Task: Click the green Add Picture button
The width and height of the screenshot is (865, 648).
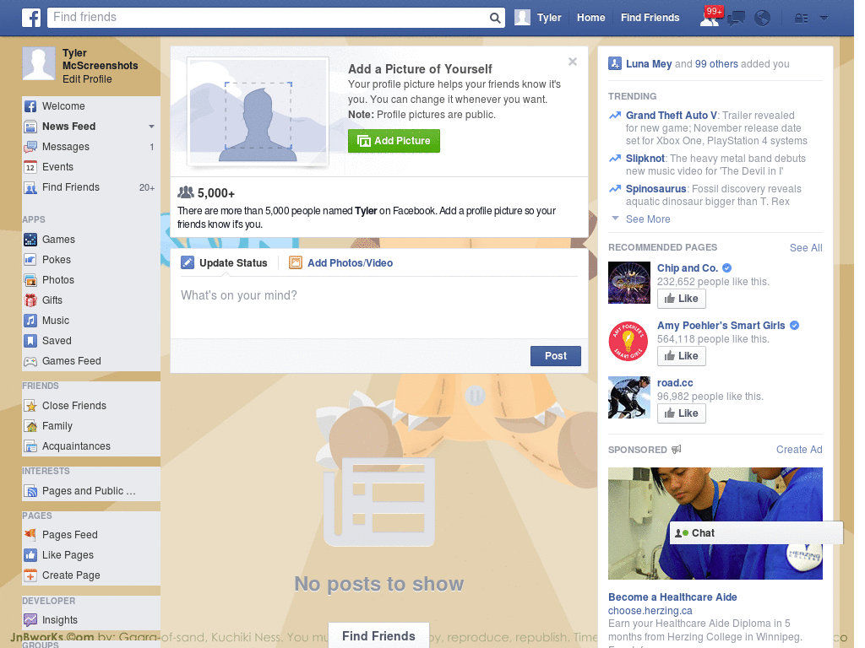Action: click(x=394, y=141)
